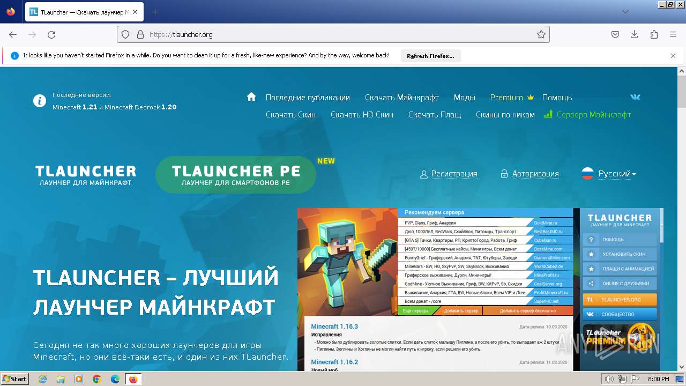Screen dimensions: 686x386
Task: Click the TLauncher PE green banner
Action: coord(236,175)
